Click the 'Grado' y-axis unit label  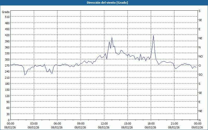point(6,12)
